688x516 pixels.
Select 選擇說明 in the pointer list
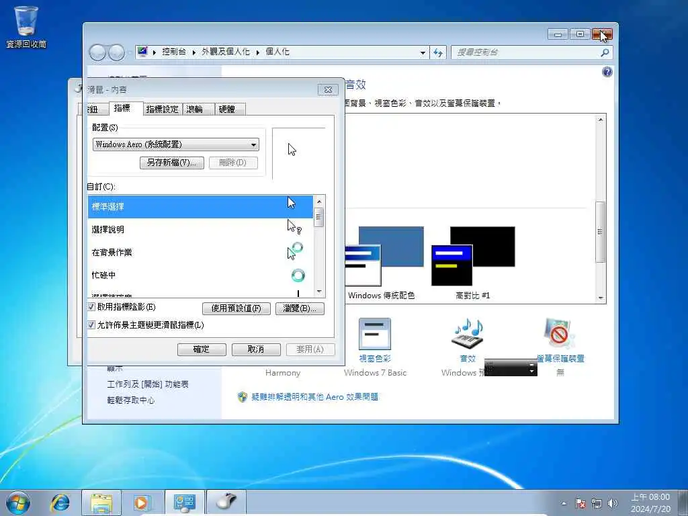(x=200, y=230)
